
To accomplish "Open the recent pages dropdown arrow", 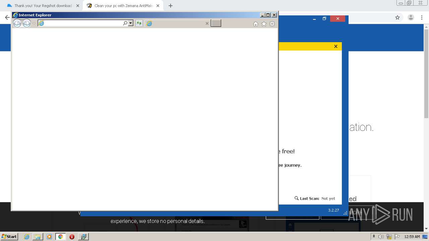I will pos(34,23).
